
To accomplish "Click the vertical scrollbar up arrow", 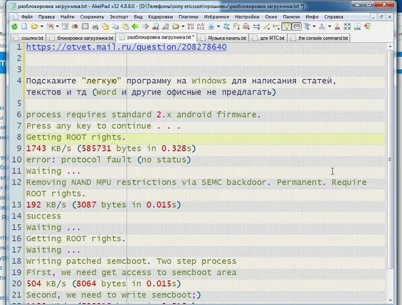I will [390, 46].
